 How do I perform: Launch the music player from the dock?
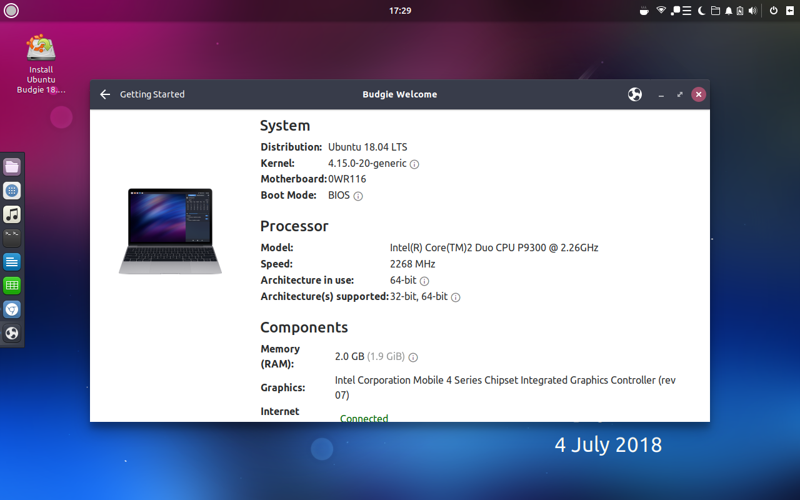point(12,214)
